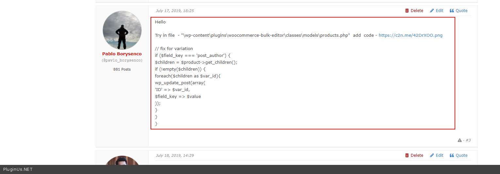Click the products.php file path text
Viewport: 500px width, 174px height.
(266, 35)
